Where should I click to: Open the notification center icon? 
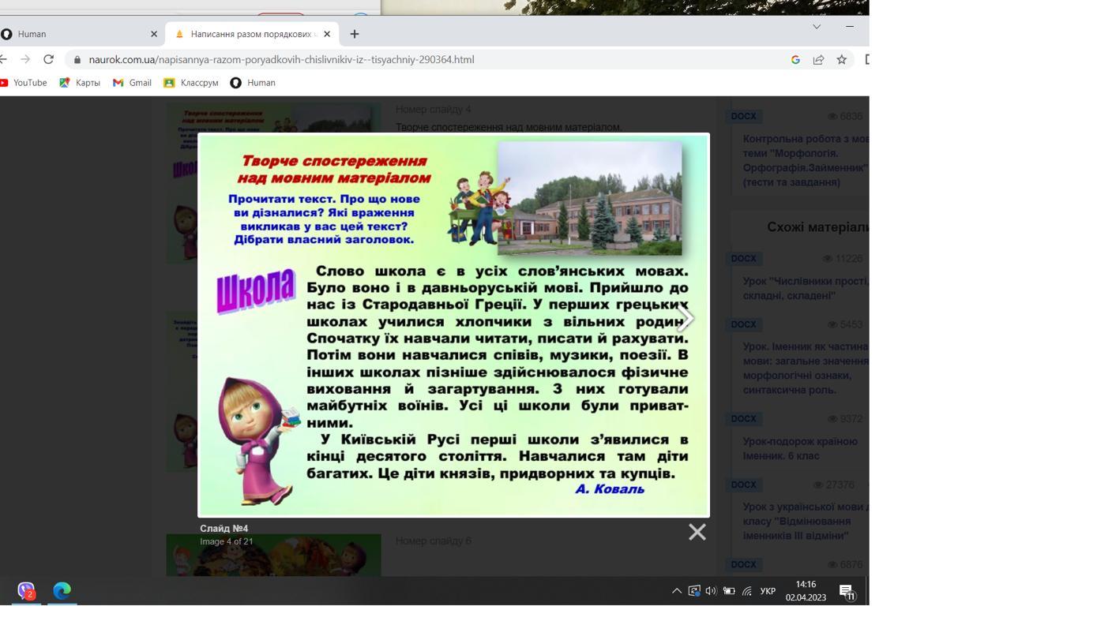(846, 591)
